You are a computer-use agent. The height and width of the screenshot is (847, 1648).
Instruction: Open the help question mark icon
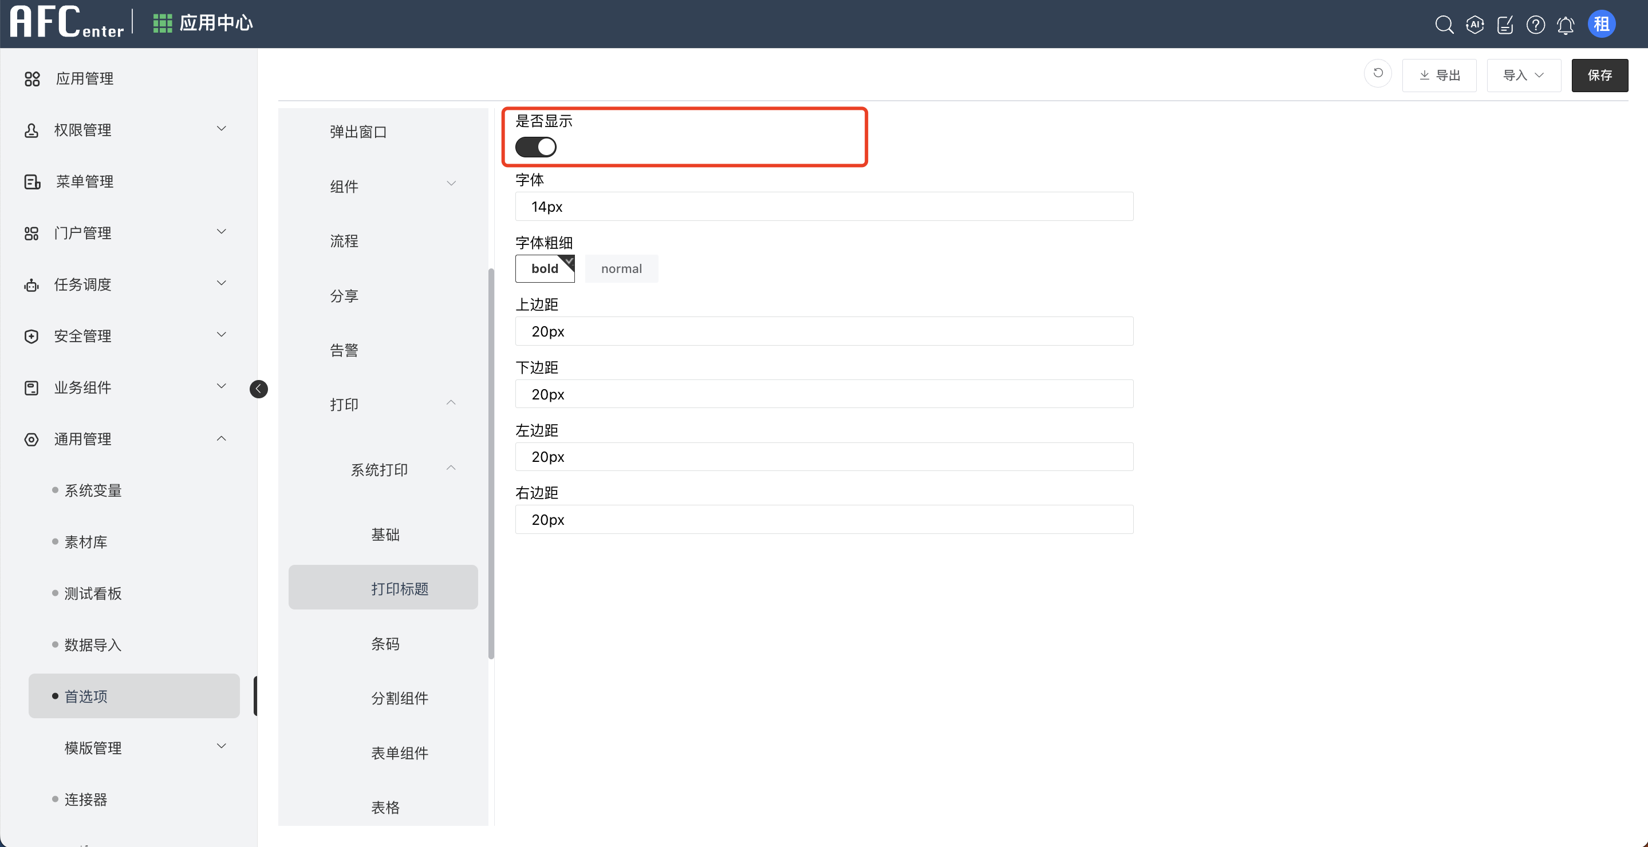tap(1535, 24)
